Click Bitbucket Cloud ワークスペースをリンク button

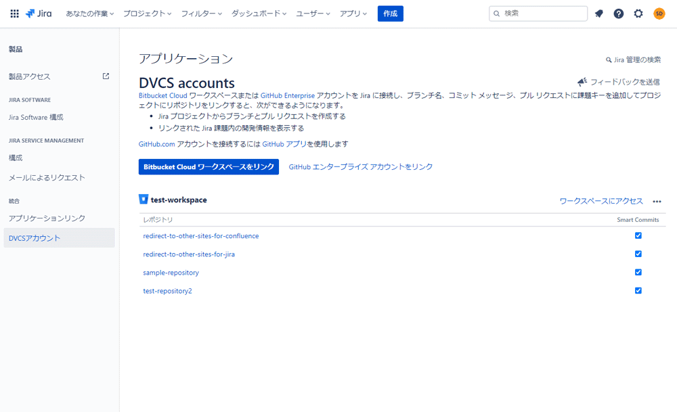pyautogui.click(x=209, y=167)
